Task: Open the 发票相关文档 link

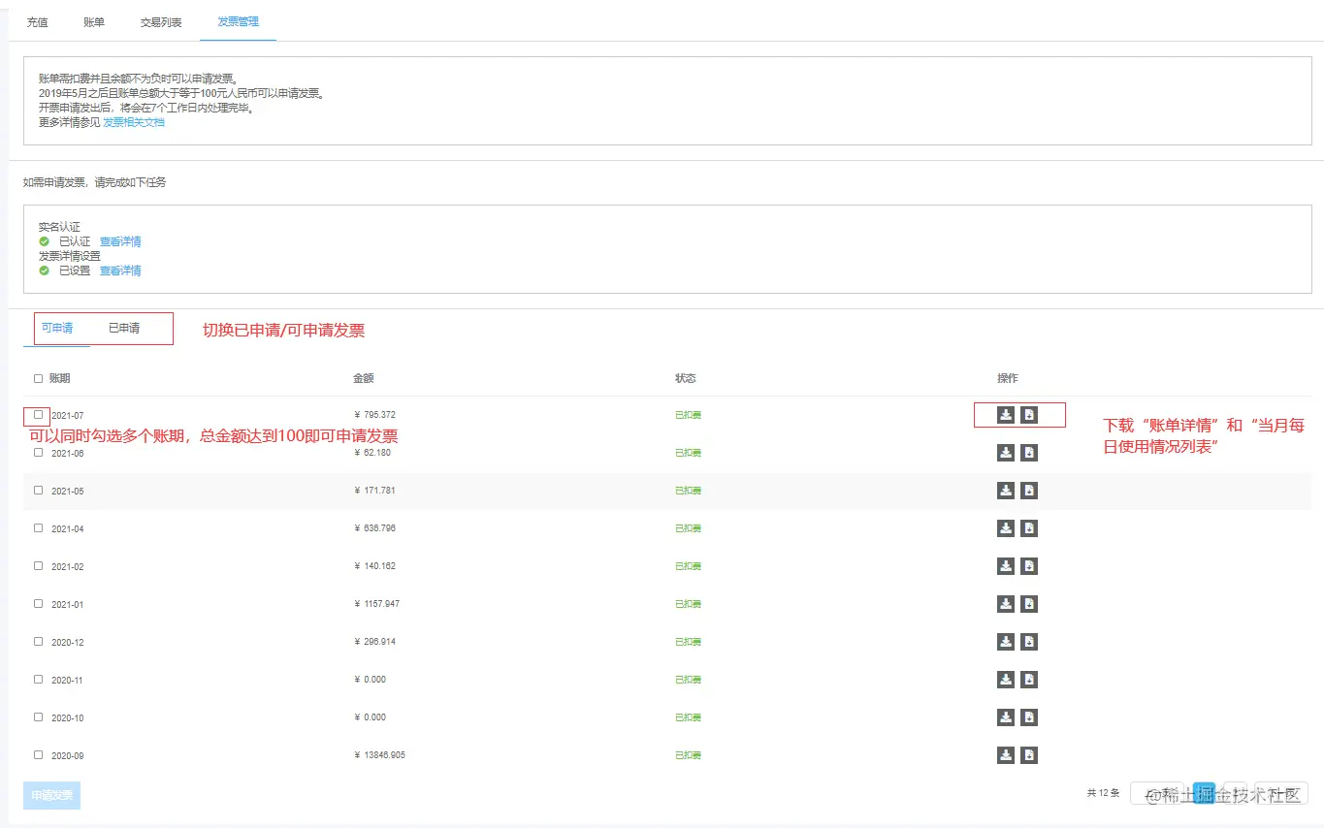Action: pyautogui.click(x=134, y=122)
